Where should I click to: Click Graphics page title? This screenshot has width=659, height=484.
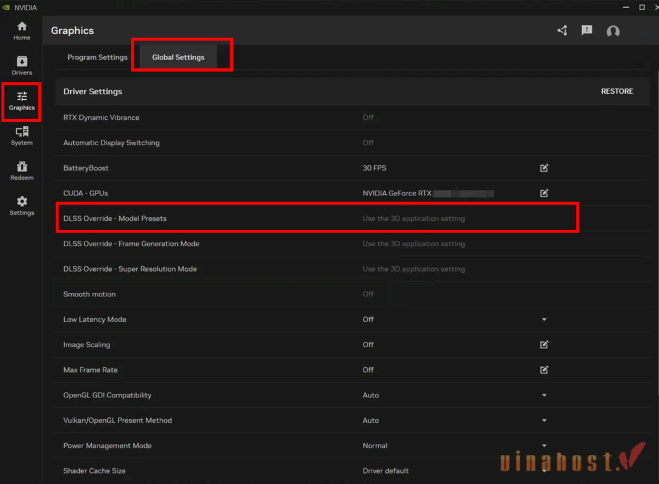click(x=72, y=31)
